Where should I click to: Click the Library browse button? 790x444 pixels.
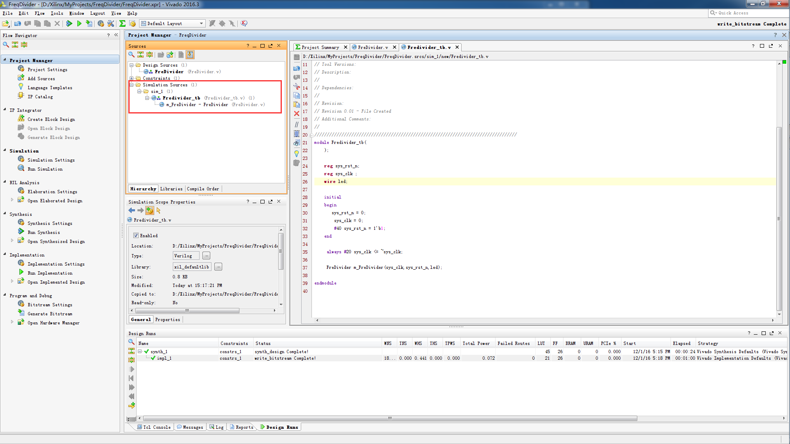tap(218, 267)
